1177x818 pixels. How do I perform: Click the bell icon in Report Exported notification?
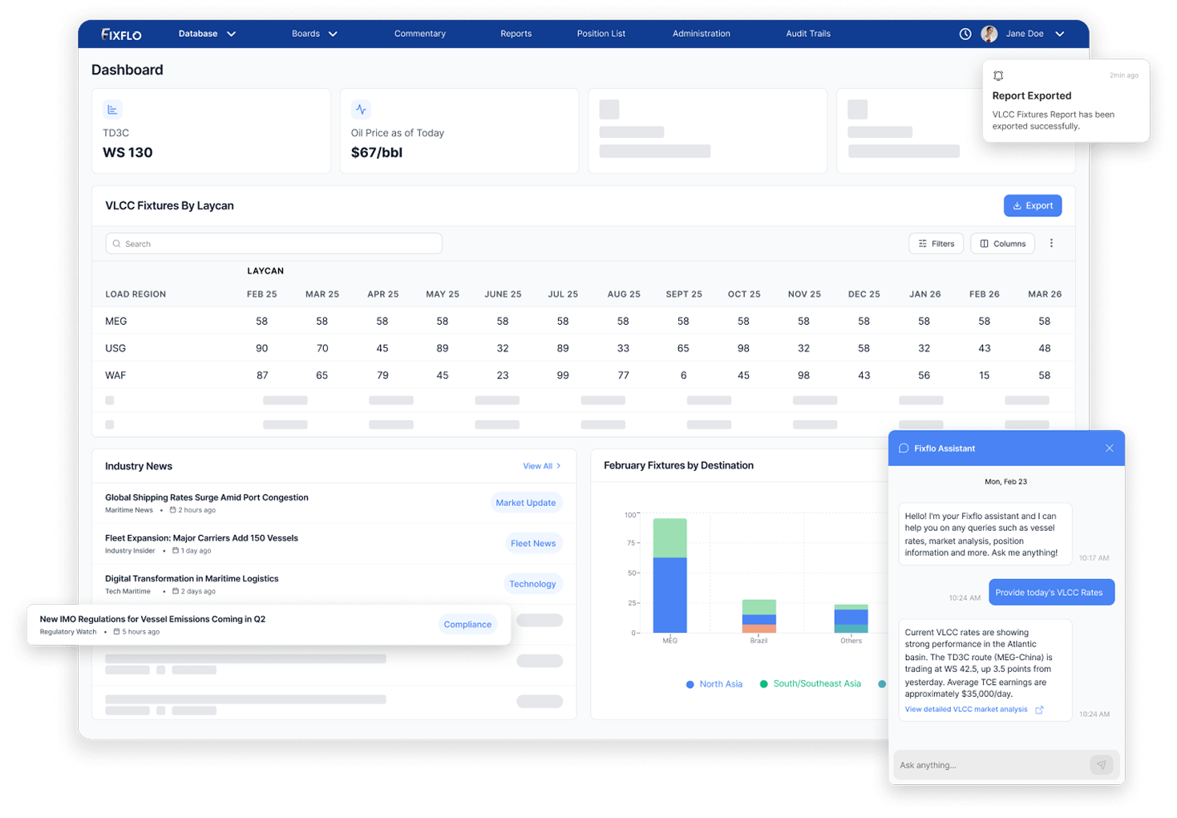998,75
